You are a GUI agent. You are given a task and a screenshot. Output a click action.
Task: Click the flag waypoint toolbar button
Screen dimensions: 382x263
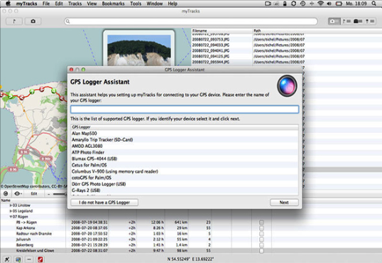[x=14, y=21]
